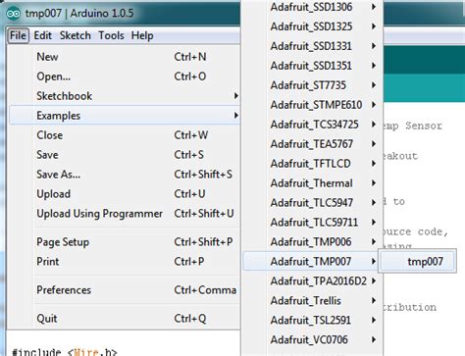Viewport: 465px width, 356px height.
Task: Open Preferences from File menu
Action: (125, 290)
